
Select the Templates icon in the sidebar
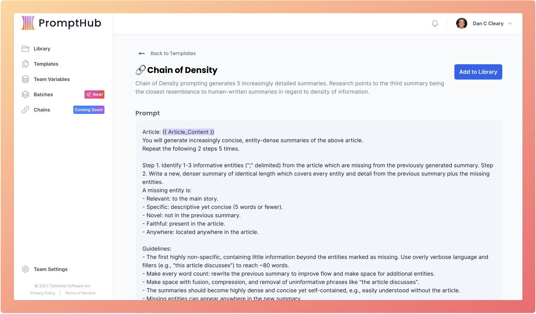(x=25, y=64)
